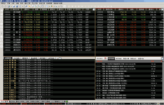Switch to the 各国大选 tab

pyautogui.click(x=141, y=59)
